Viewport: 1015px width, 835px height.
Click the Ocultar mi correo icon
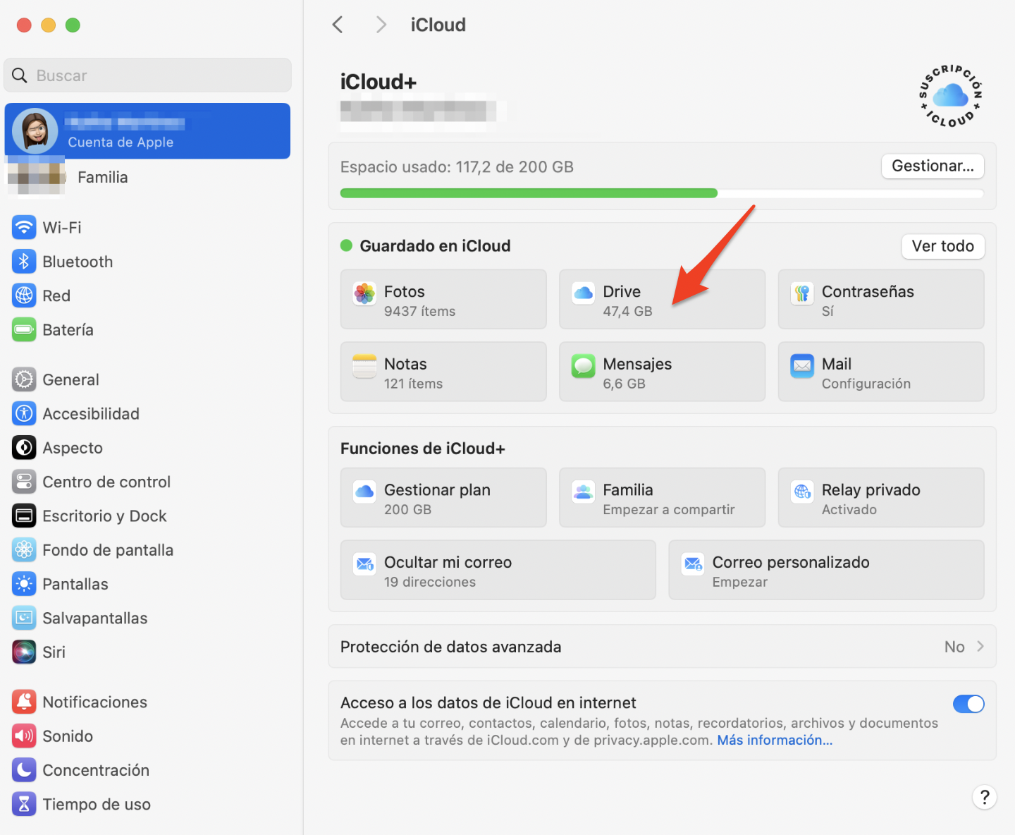click(x=364, y=564)
